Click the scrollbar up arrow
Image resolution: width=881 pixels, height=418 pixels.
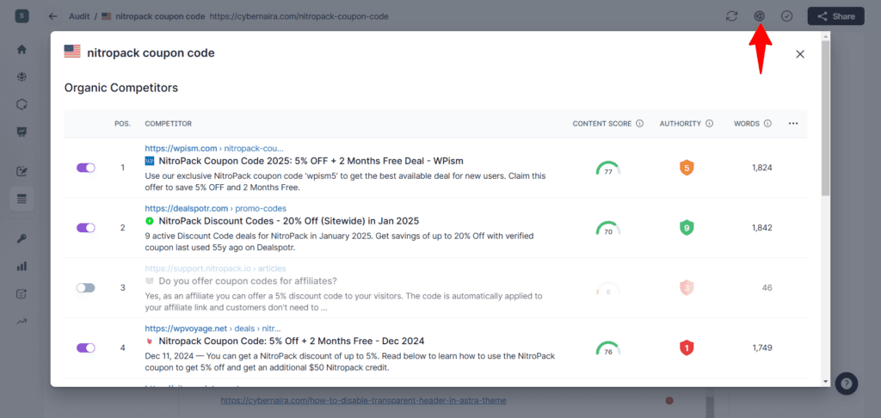(x=825, y=35)
